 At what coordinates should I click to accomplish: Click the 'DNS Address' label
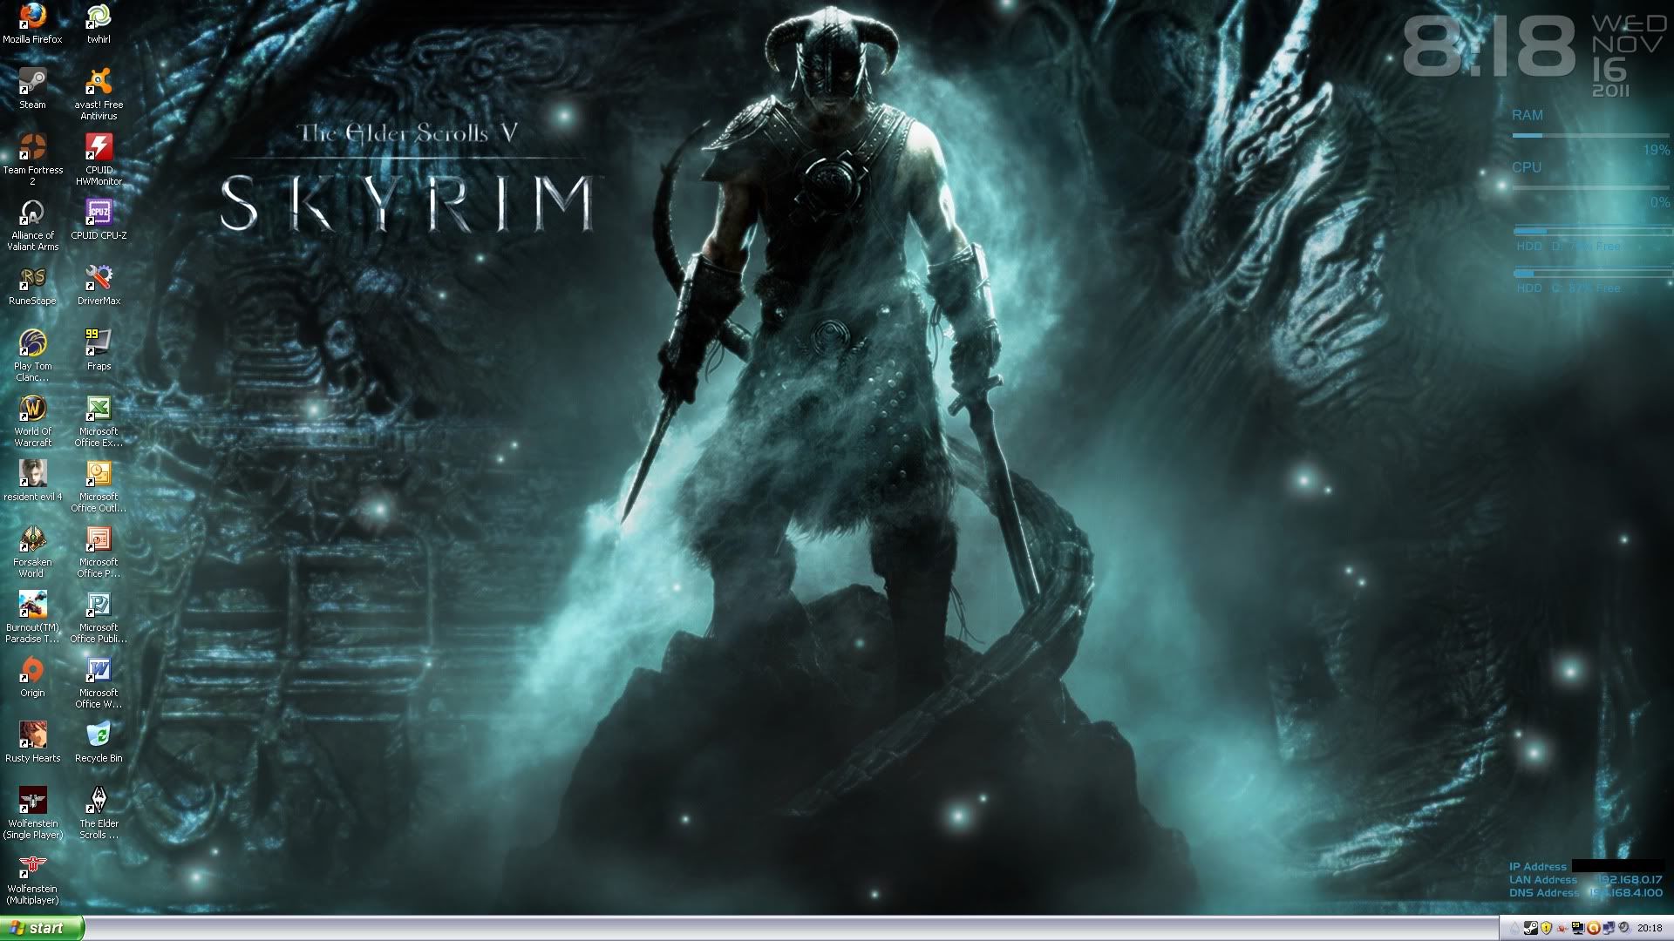[1544, 893]
